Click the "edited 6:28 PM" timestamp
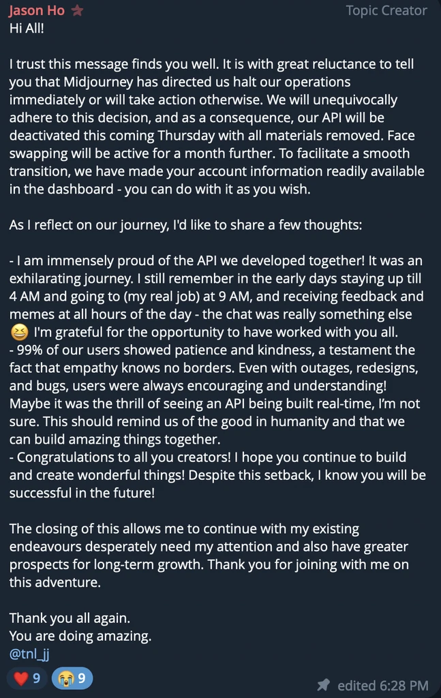The width and height of the screenshot is (441, 698). coord(382,686)
